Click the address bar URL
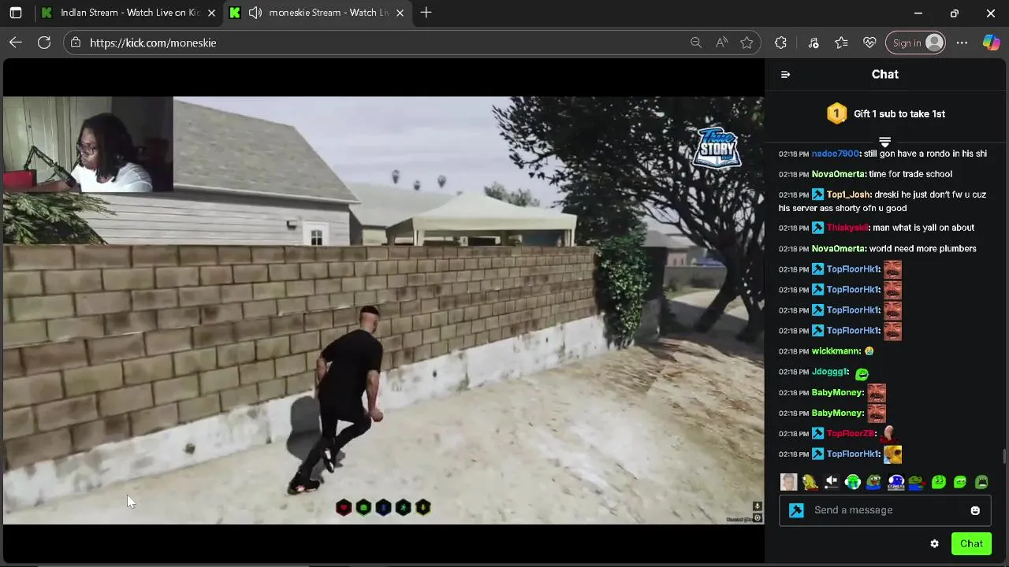 (153, 43)
